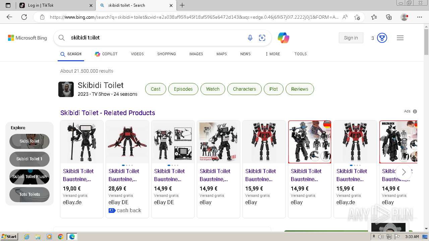Open tab actions menu
The height and width of the screenshot is (241, 429).
8,5
